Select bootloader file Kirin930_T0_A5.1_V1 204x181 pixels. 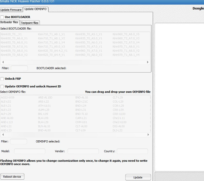tap(89, 34)
